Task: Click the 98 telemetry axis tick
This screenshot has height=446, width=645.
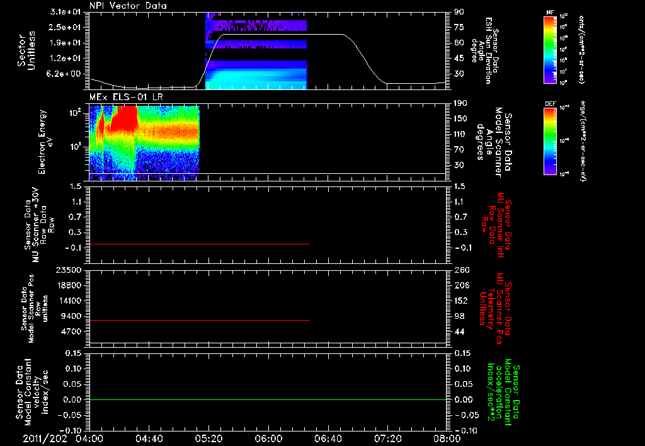Action: [459, 316]
